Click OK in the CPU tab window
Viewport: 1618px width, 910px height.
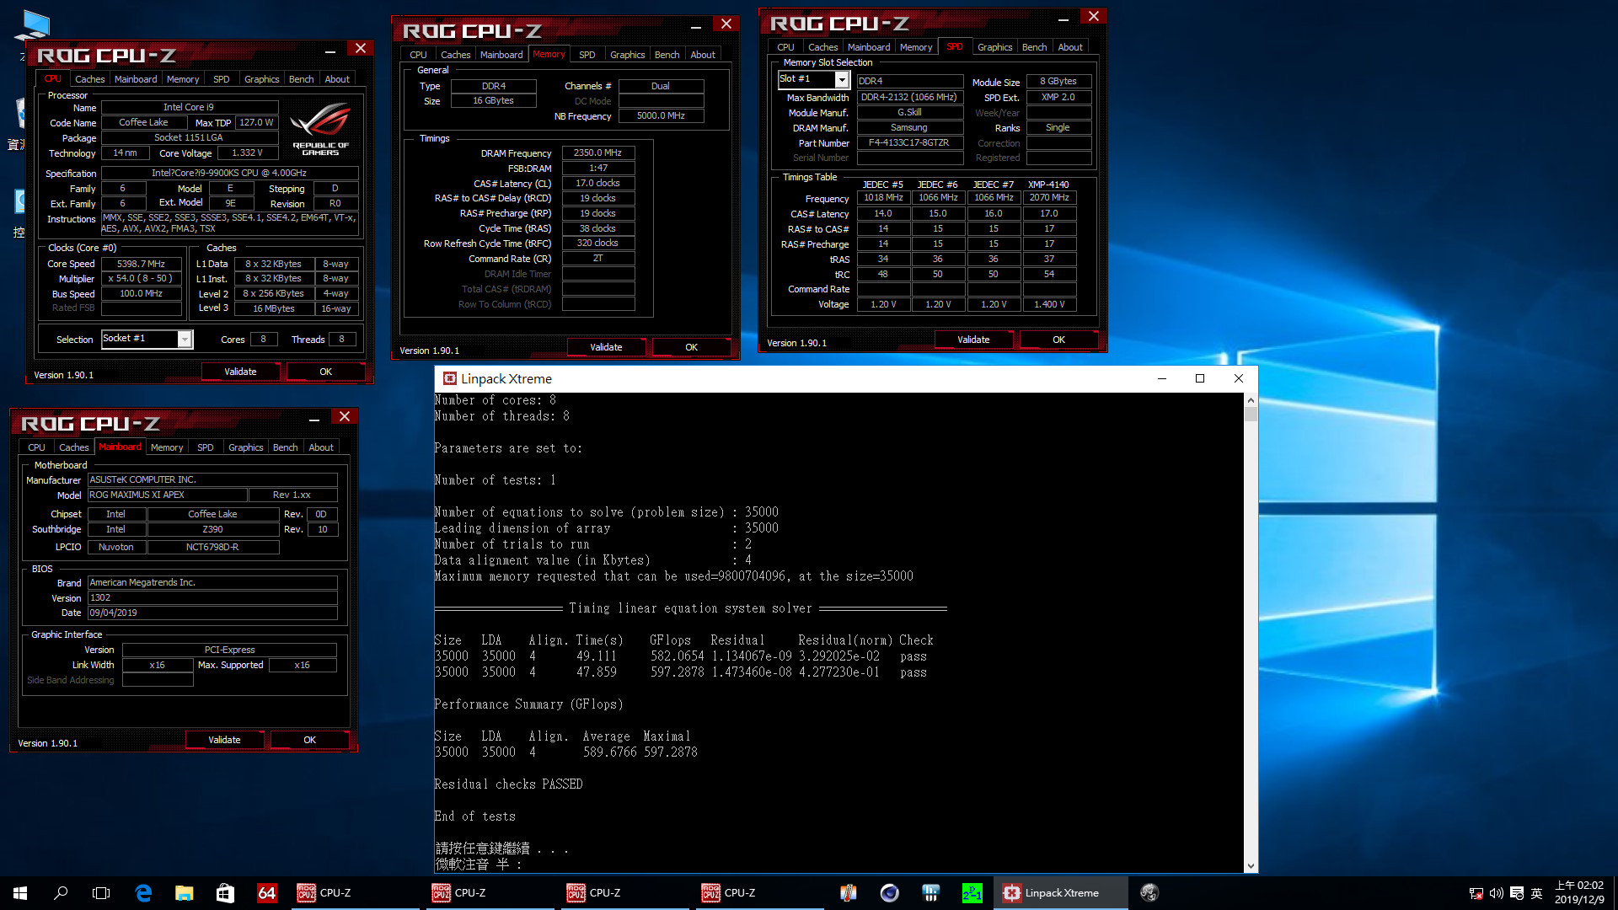[x=325, y=372]
